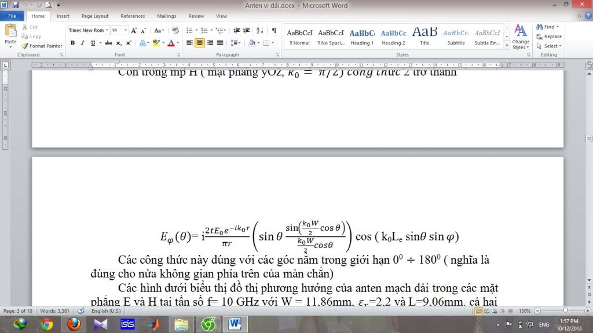Apply the font color
The width and height of the screenshot is (593, 333).
tap(171, 43)
